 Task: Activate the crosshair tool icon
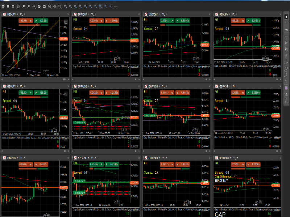pos(60,6)
